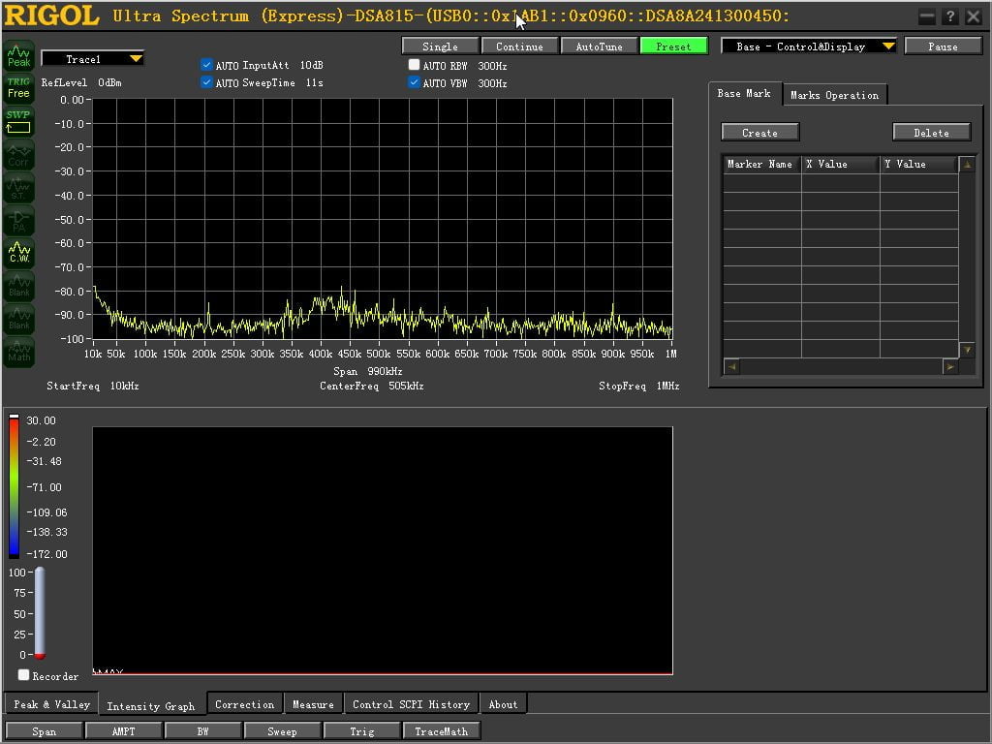992x744 pixels.
Task: Click the marker table scroll-up arrow
Action: (967, 165)
